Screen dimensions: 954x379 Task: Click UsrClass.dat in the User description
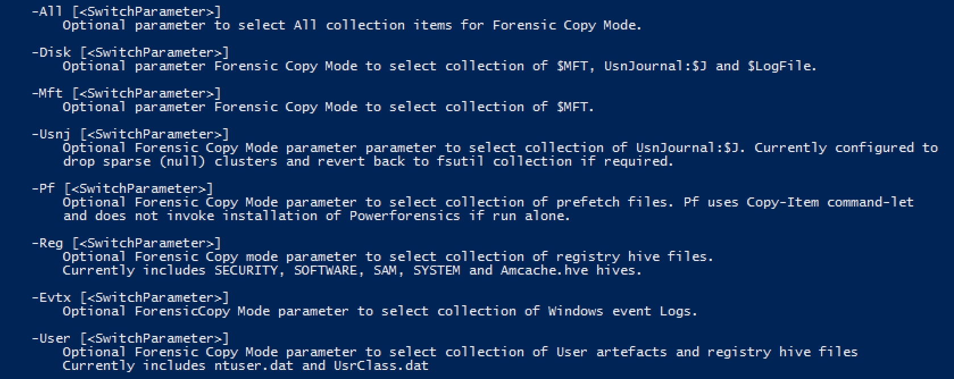(x=381, y=365)
